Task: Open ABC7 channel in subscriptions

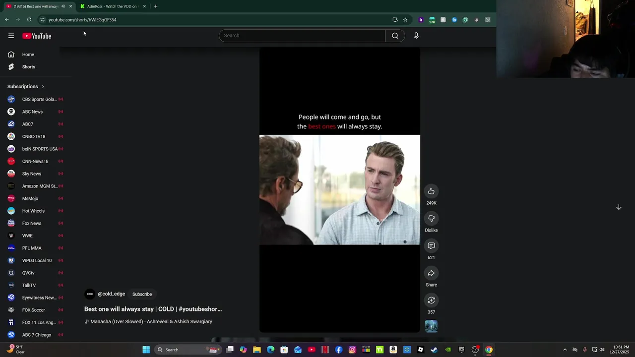Action: click(35, 124)
